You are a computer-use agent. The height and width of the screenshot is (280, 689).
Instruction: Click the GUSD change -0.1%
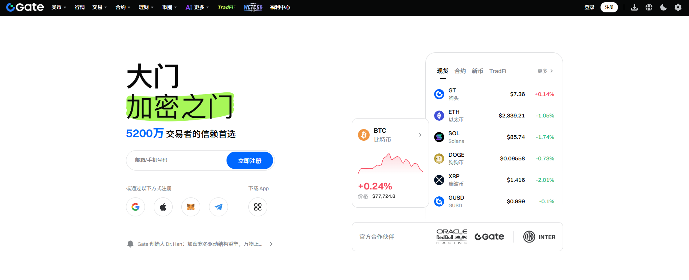pyautogui.click(x=547, y=201)
